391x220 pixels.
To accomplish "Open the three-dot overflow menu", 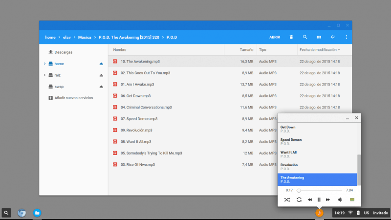I will pyautogui.click(x=346, y=37).
